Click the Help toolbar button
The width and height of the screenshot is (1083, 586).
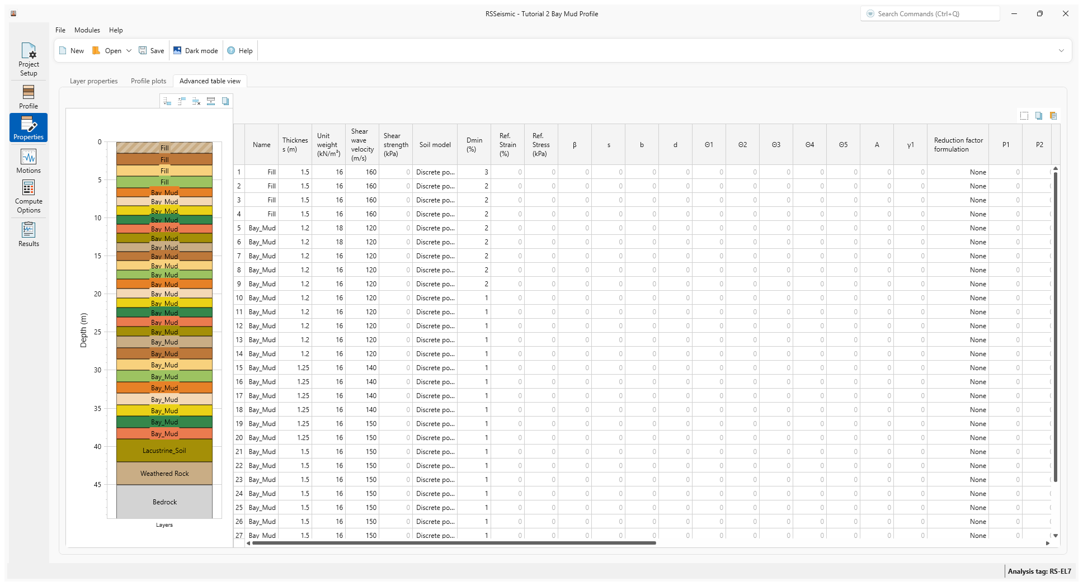240,50
